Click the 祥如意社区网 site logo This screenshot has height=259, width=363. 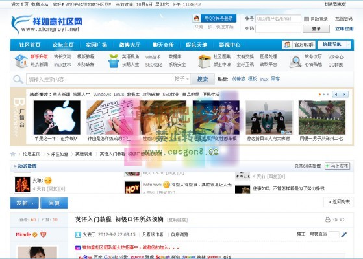(x=46, y=24)
